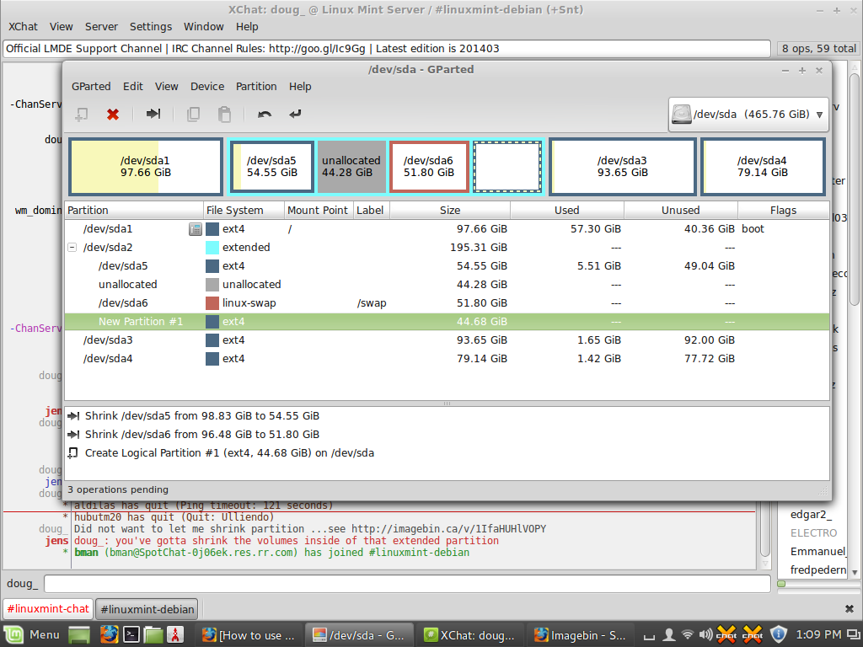Select the /dev/sda6 block in disk map
The height and width of the screenshot is (647, 863).
coord(429,166)
